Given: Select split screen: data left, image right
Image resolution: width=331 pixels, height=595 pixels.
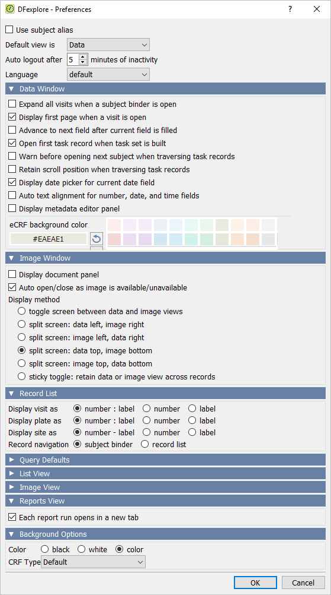Looking at the screenshot, I should pos(22,325).
